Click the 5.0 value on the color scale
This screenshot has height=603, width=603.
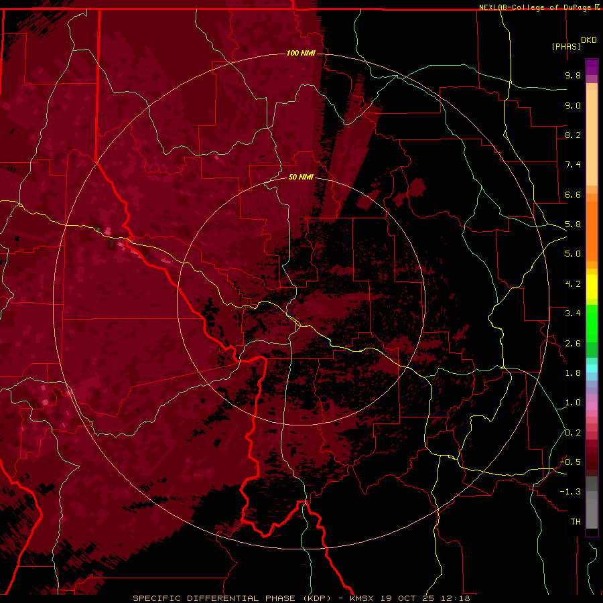pyautogui.click(x=573, y=254)
